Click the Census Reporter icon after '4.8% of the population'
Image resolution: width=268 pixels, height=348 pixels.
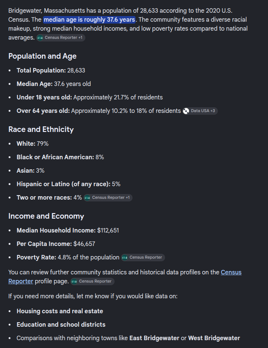point(124,258)
